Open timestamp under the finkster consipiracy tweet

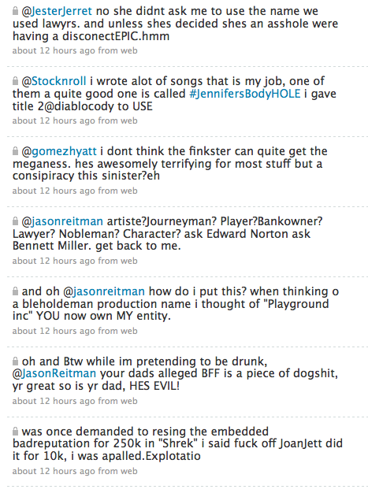pos(75,191)
